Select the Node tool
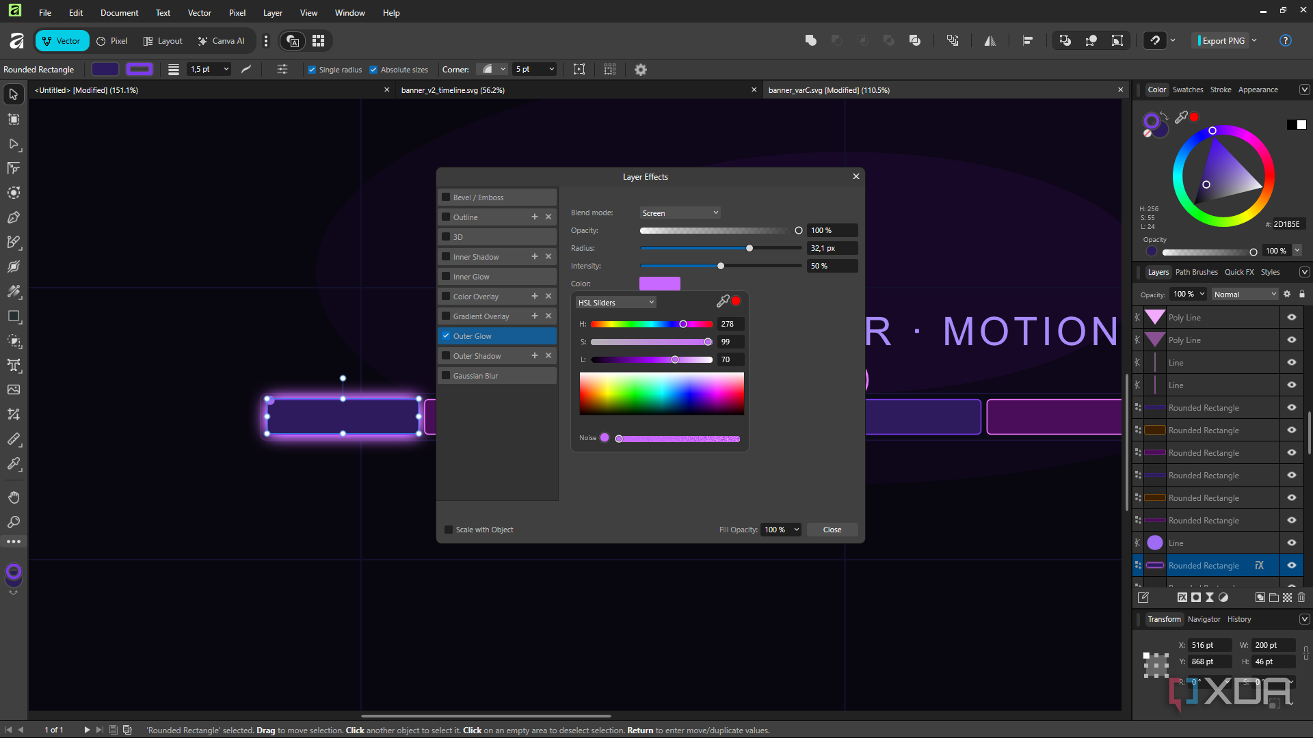Screen dimensions: 1313x738 [13, 143]
